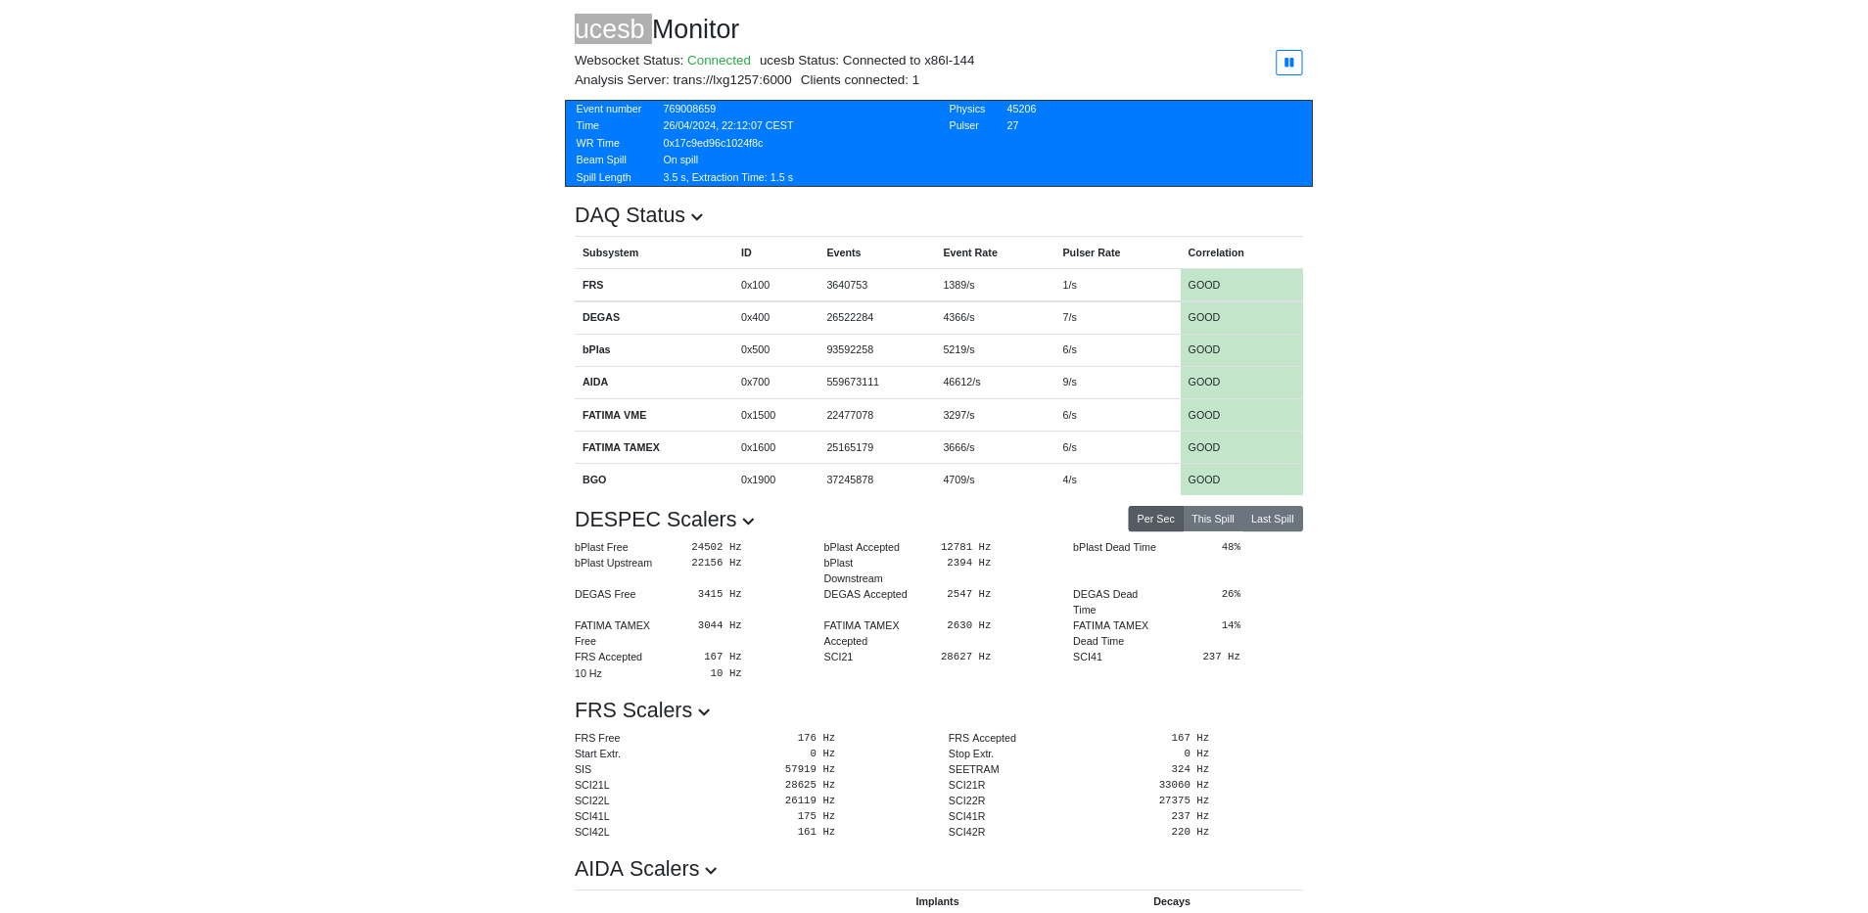Switch scalers view to This Spill

coord(1212,519)
